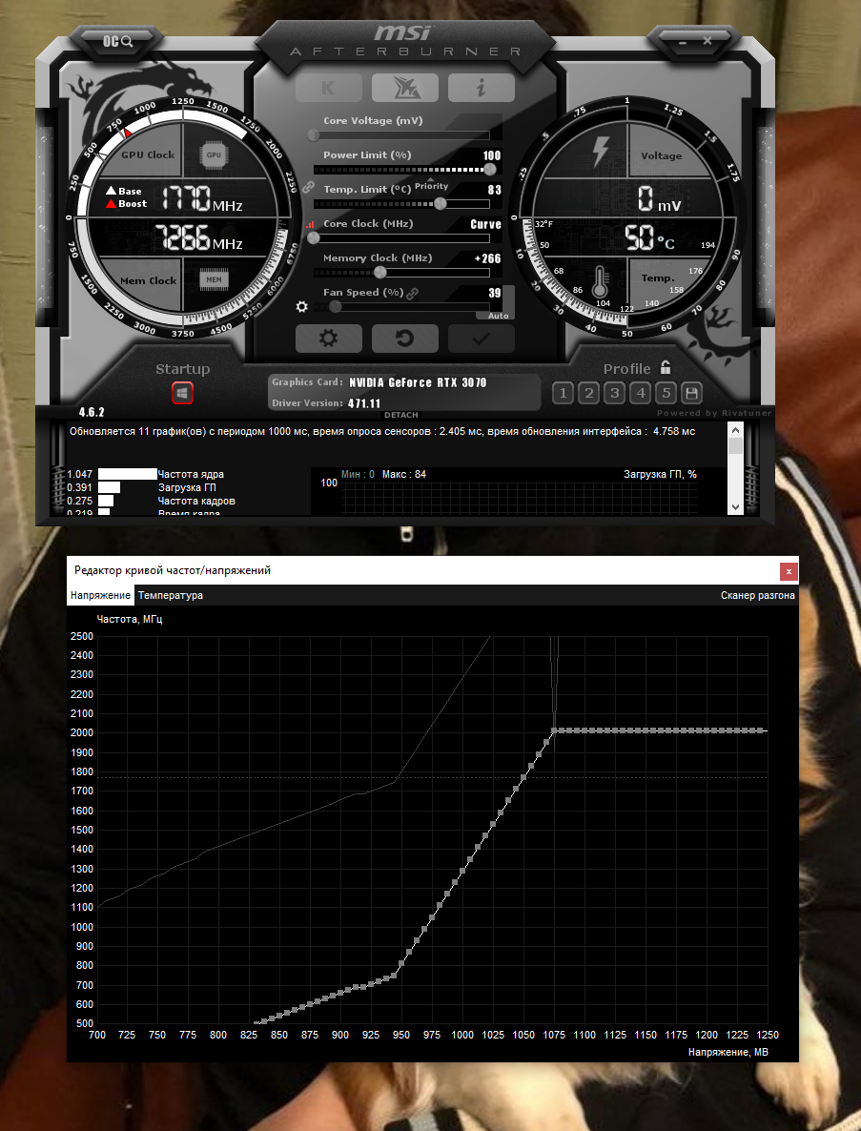Click the Core Clock slider handle
This screenshot has height=1131, width=861.
click(x=313, y=237)
